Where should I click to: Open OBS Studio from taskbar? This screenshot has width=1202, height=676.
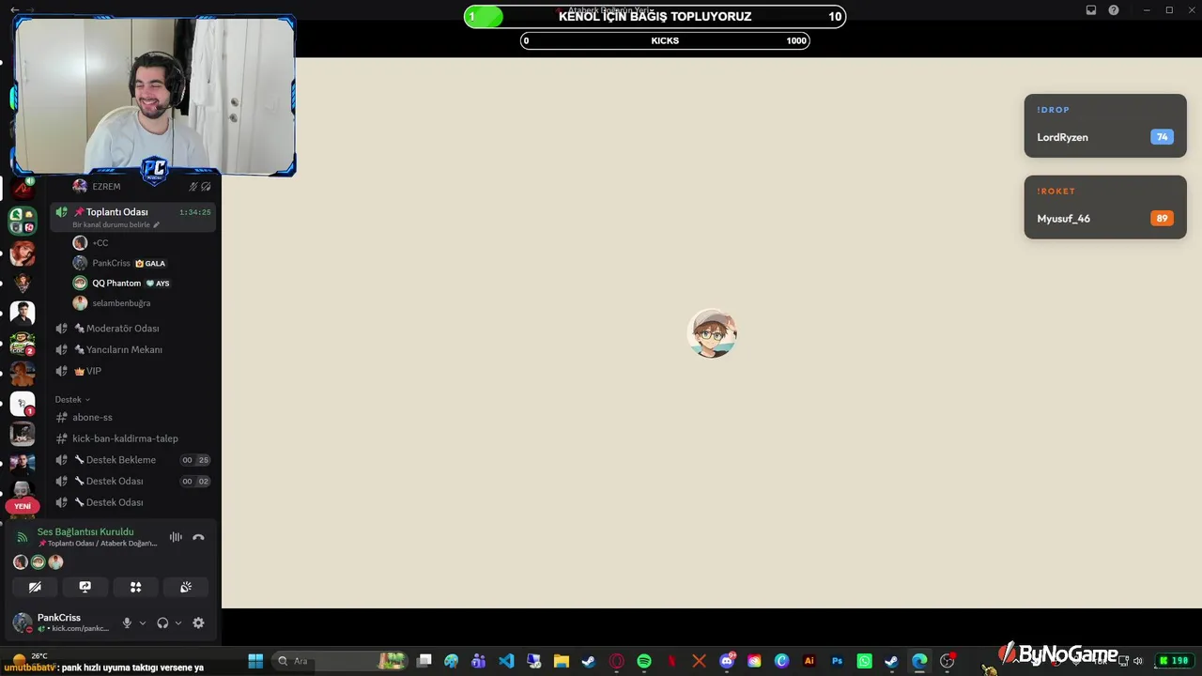click(x=948, y=661)
